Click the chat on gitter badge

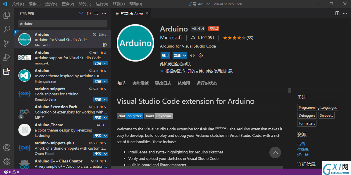130,116
